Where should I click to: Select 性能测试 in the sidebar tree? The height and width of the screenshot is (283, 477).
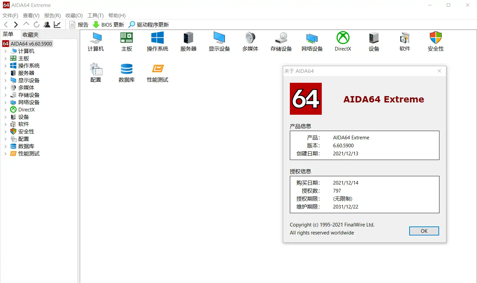click(29, 154)
